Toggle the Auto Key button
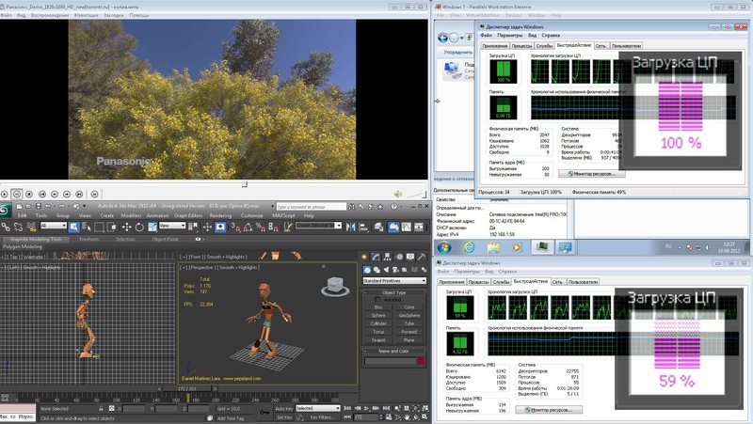The image size is (753, 424). coord(283,408)
